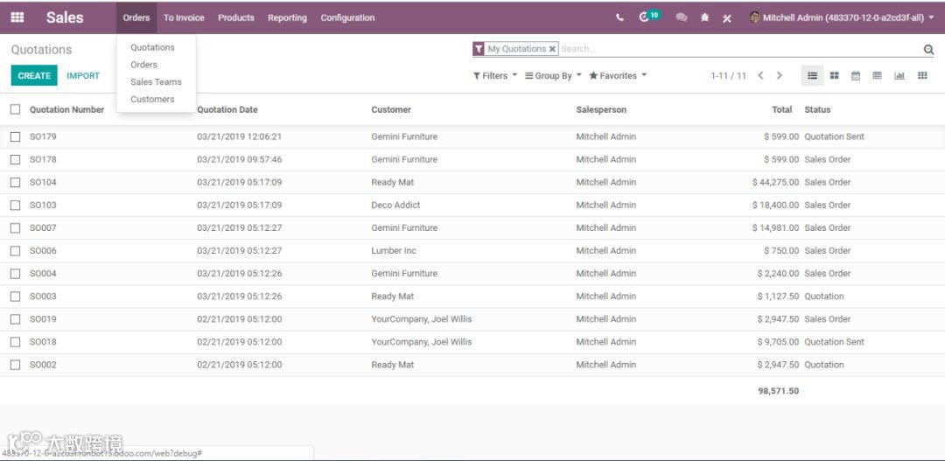The image size is (945, 461).
Task: Sort by Total column header
Action: tap(782, 109)
